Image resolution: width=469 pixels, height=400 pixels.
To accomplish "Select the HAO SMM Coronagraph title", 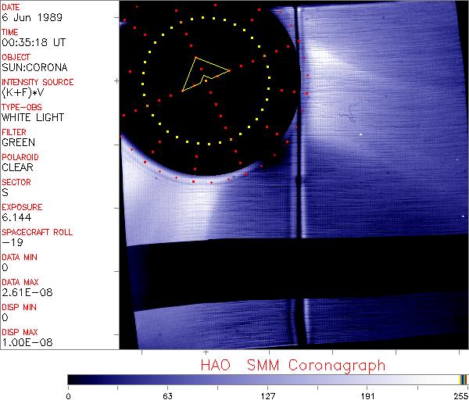I will (292, 364).
